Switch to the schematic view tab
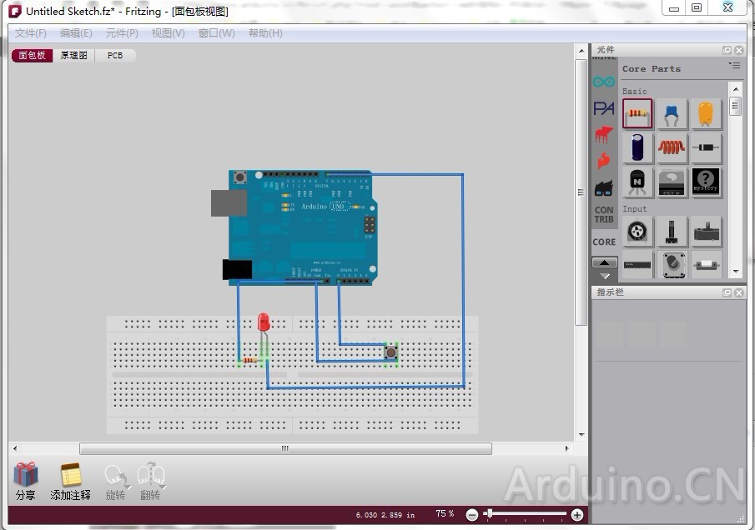Viewport: 755px width, 530px height. (73, 55)
